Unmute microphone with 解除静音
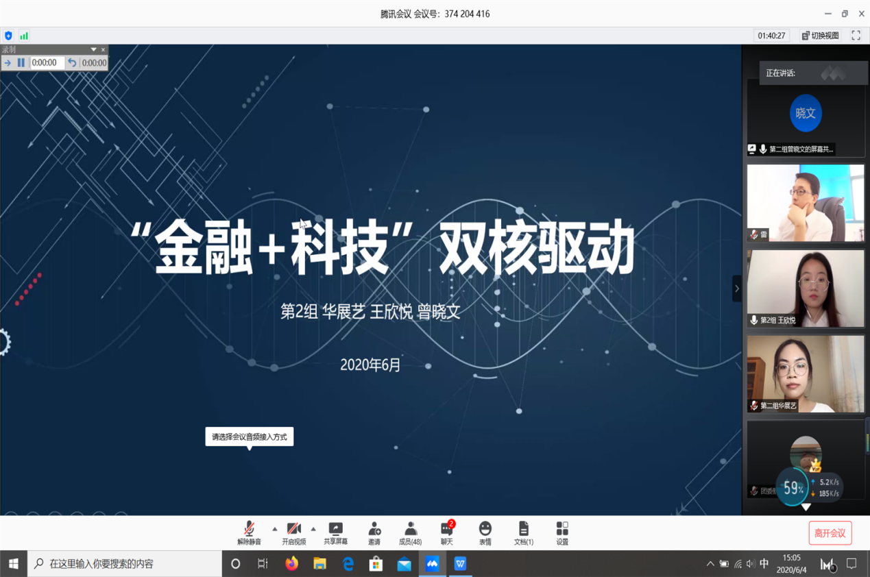 249,532
